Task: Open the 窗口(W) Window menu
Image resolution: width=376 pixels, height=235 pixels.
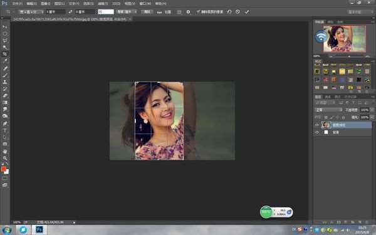Action: [x=145, y=4]
